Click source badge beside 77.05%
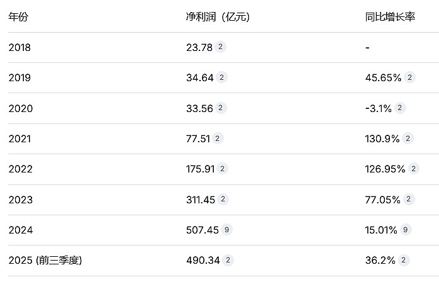Viewport: 439px width, 282px height. (409, 199)
